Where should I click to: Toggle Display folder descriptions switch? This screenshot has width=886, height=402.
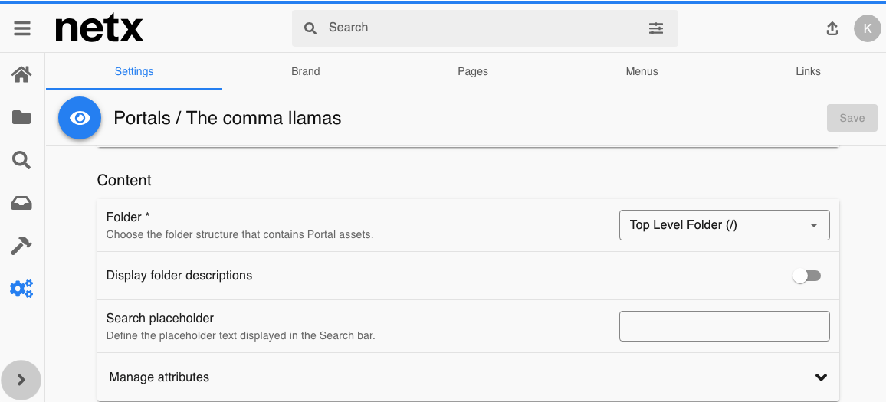pyautogui.click(x=806, y=276)
